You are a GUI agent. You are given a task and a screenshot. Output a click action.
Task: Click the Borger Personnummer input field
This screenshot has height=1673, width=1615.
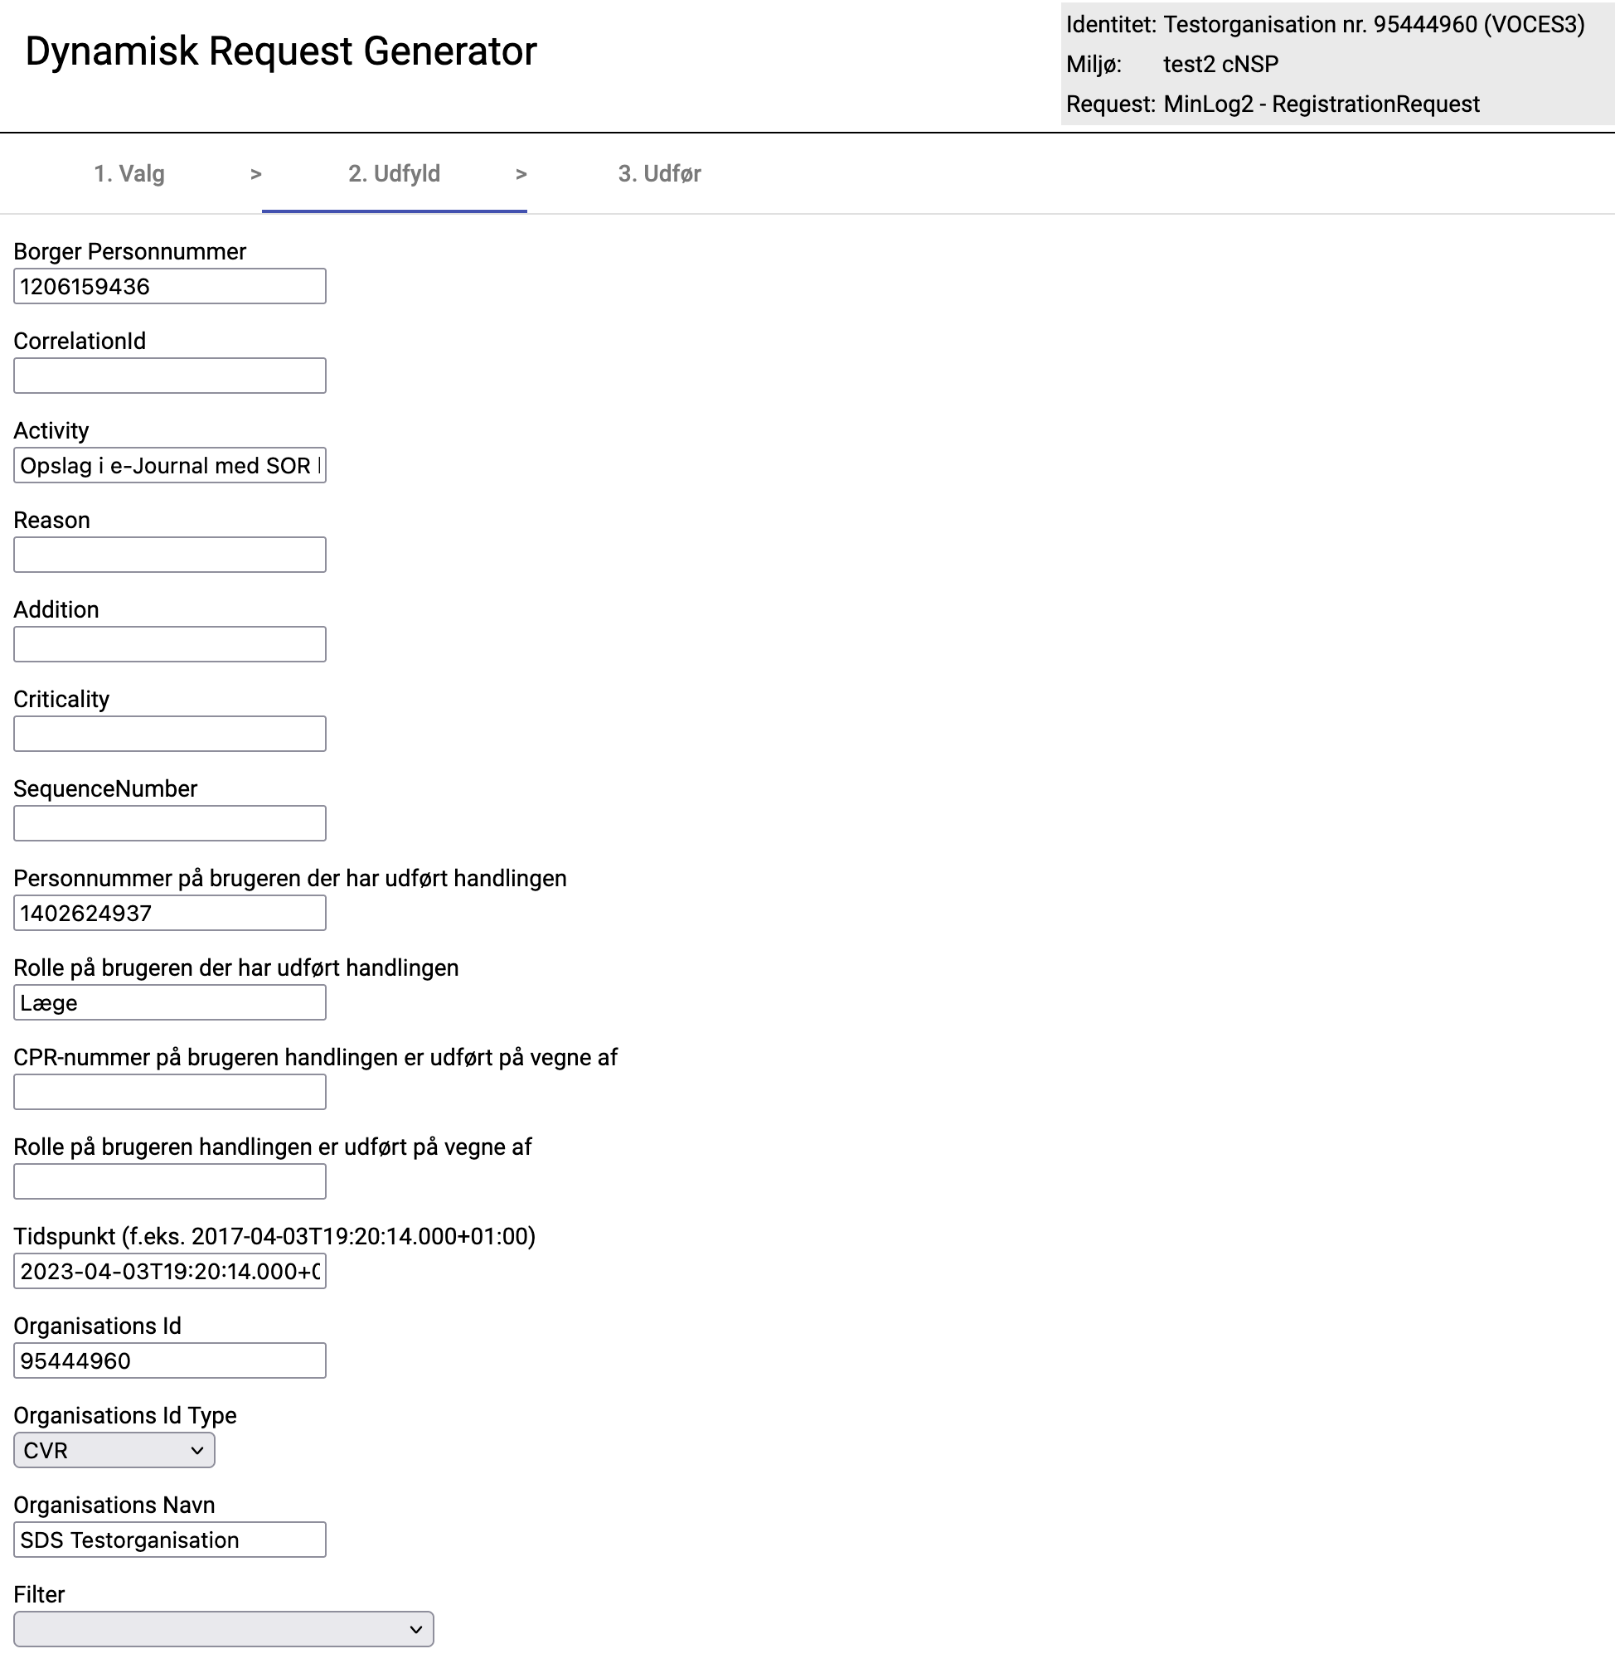click(x=169, y=287)
